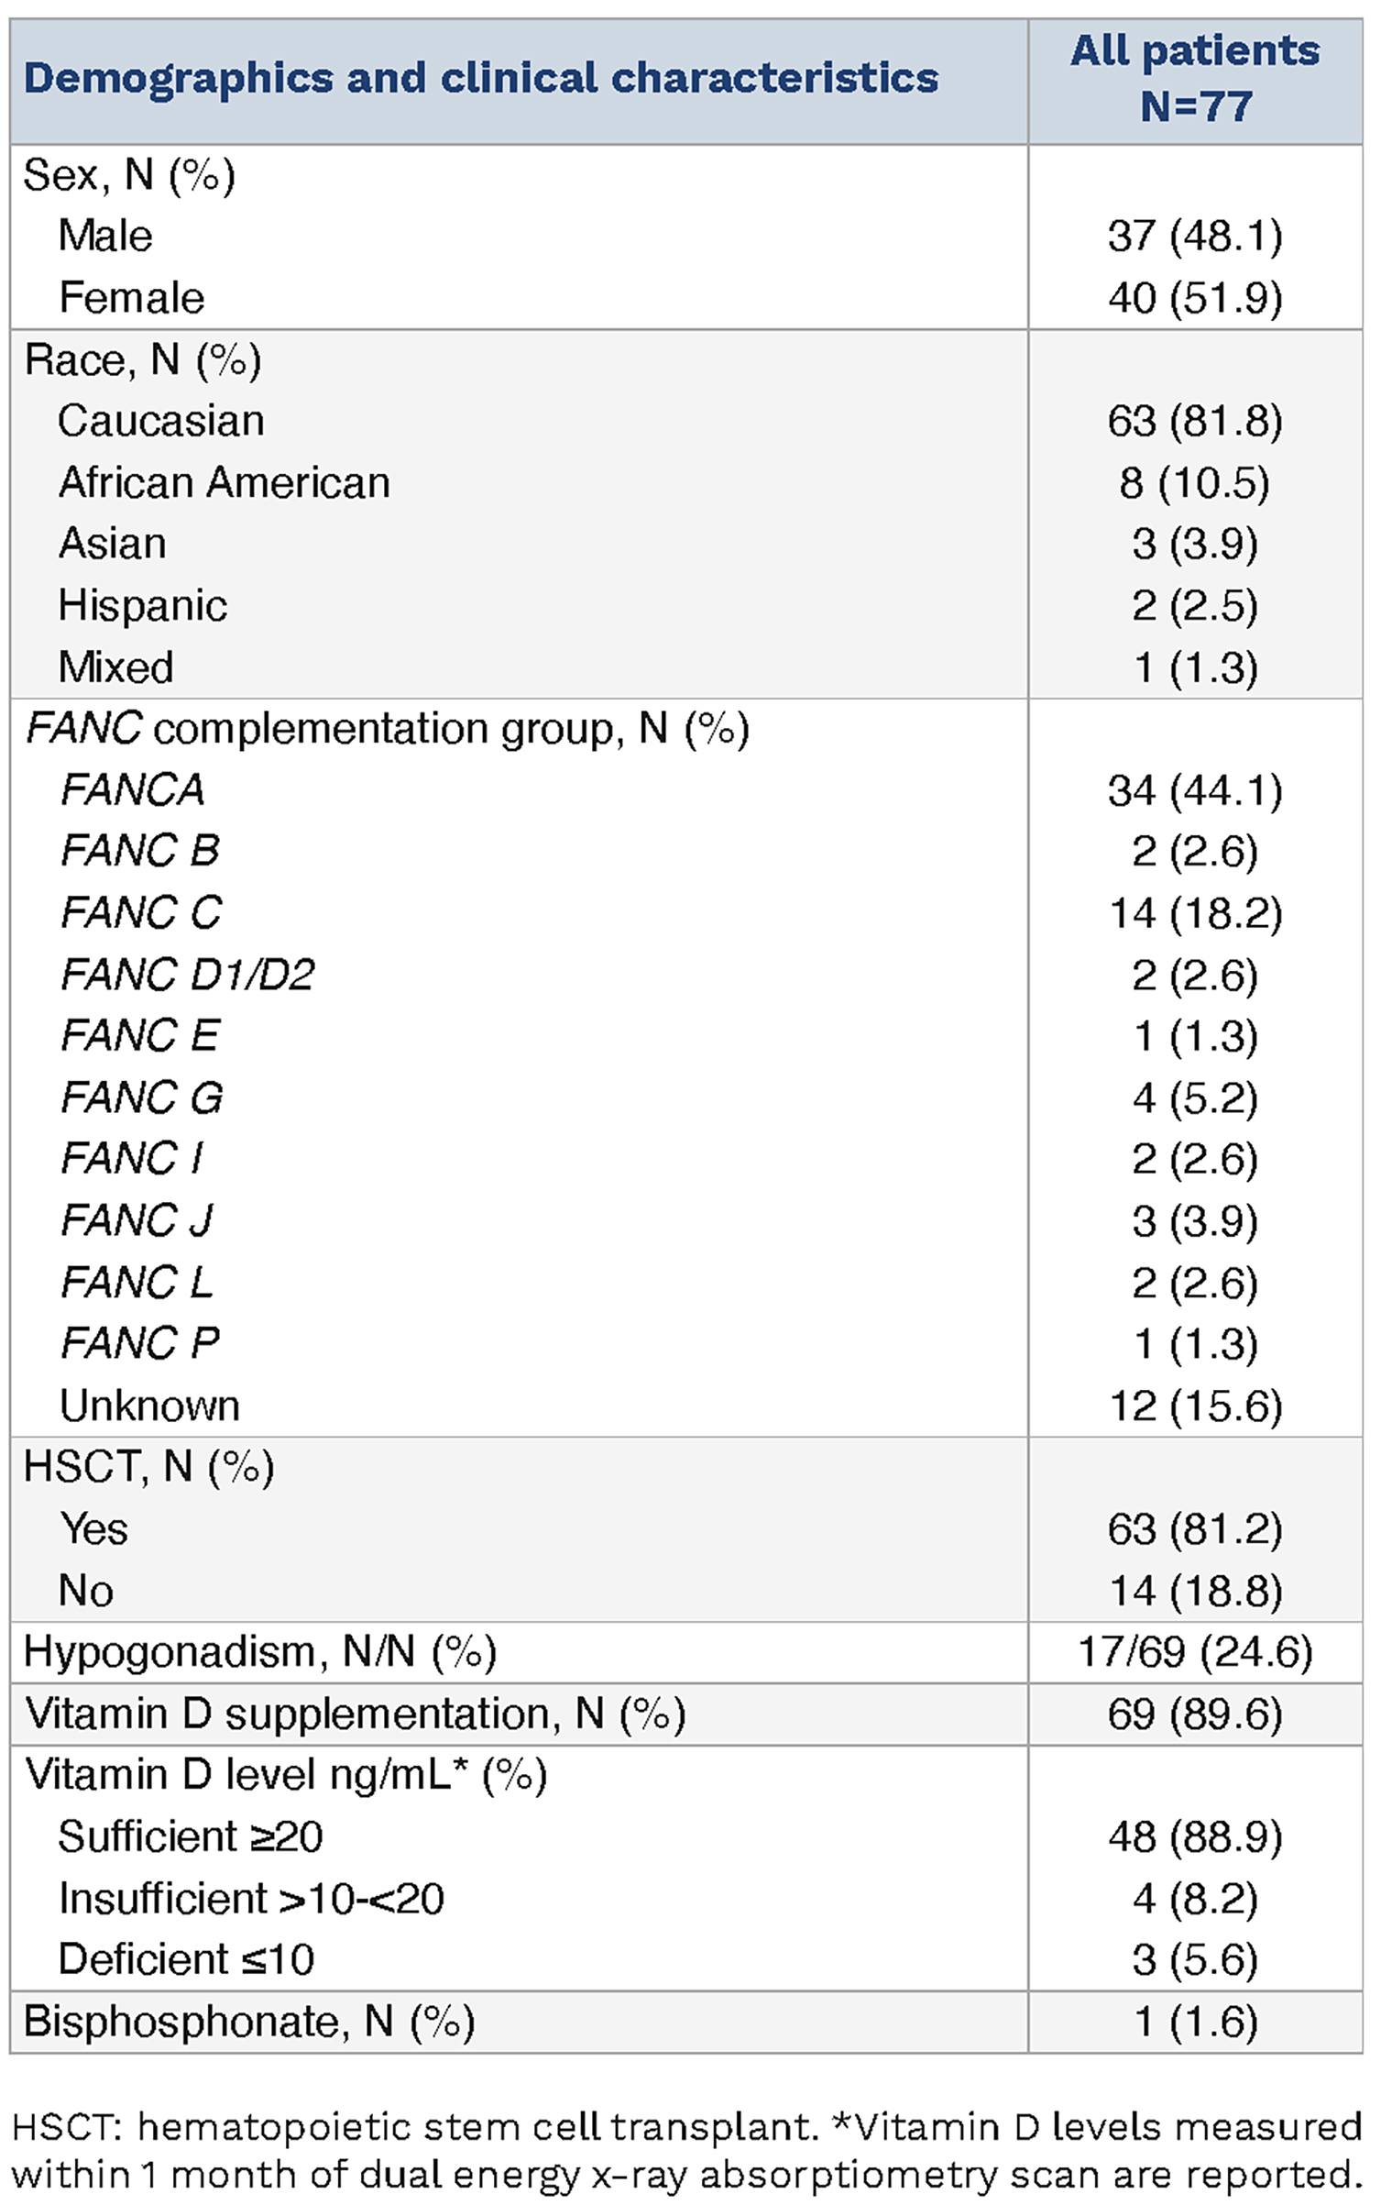This screenshot has width=1381, height=2205.
Task: Select the FANC C value '14 (18.2)'
Action: (x=1195, y=913)
